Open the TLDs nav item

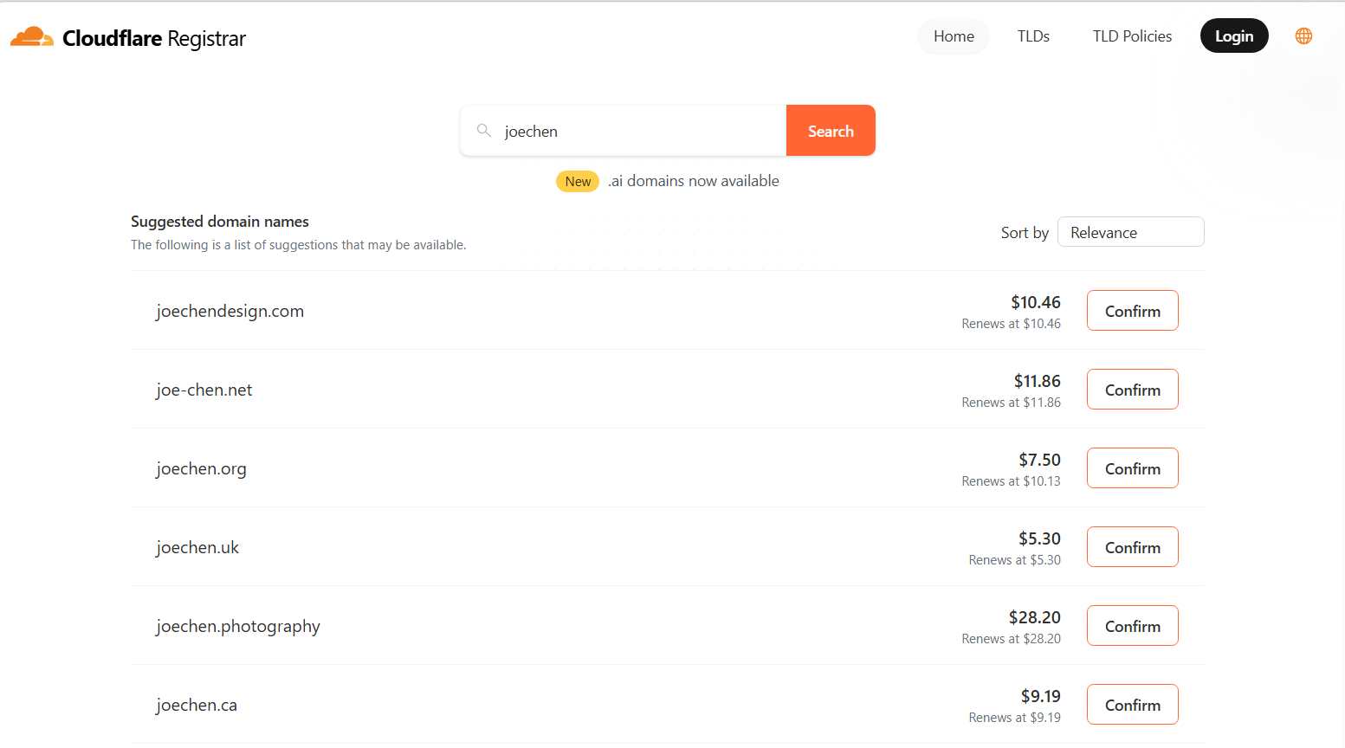[1033, 36]
